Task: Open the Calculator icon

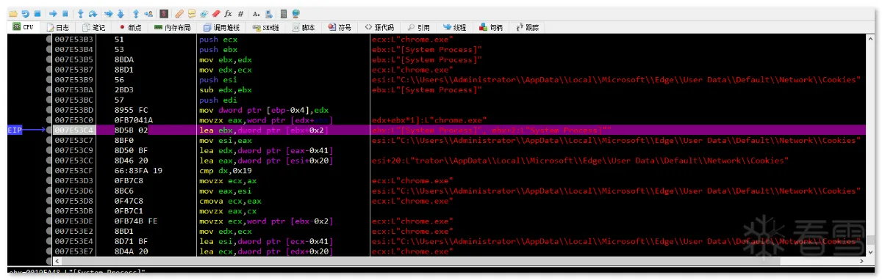Action: click(x=284, y=13)
